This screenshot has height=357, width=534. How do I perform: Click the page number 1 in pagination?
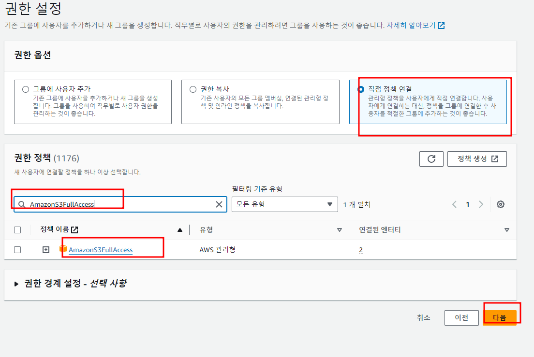point(468,204)
